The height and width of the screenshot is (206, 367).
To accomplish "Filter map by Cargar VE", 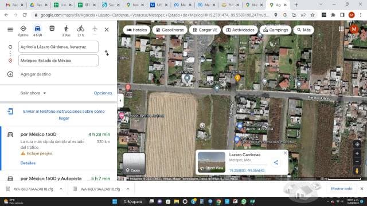I will tap(205, 30).
